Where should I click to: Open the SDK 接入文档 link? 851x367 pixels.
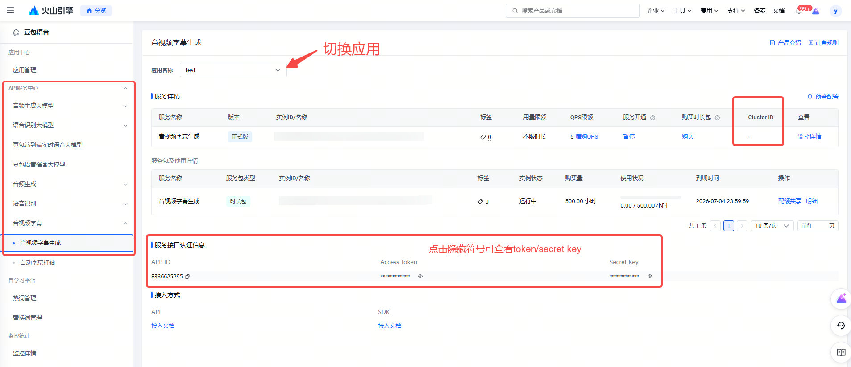pyautogui.click(x=390, y=326)
